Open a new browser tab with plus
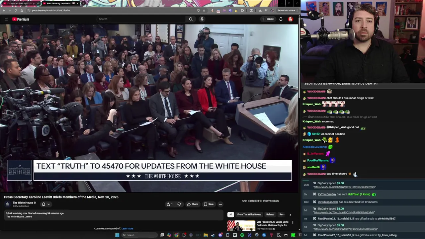This screenshot has width=425, height=239. pyautogui.click(x=83, y=3)
